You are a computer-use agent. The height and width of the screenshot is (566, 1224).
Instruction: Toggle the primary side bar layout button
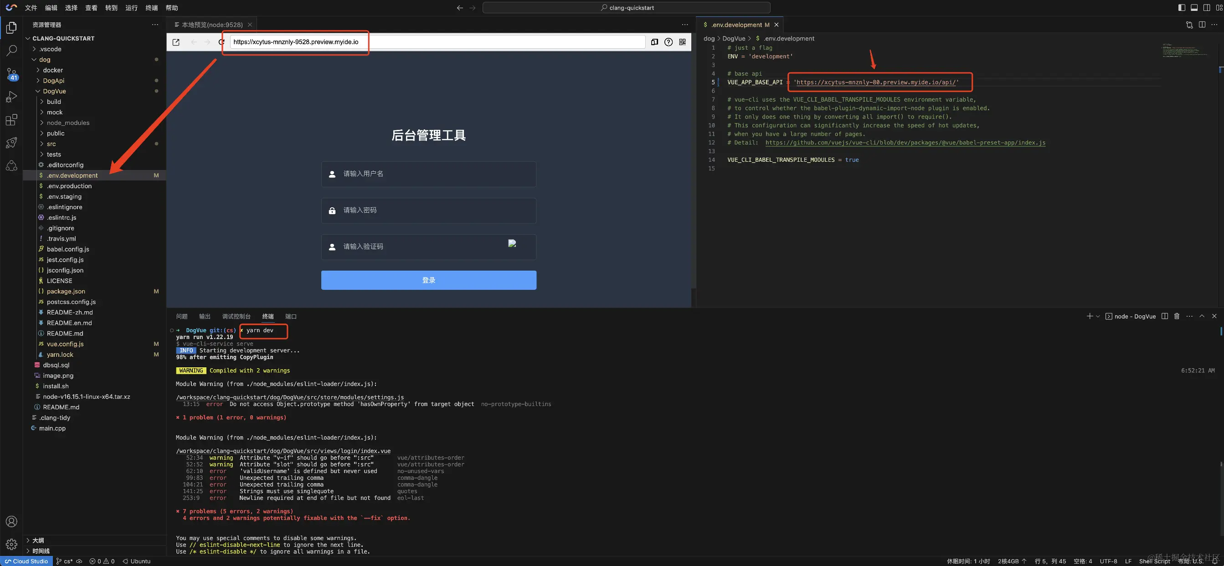pyautogui.click(x=1182, y=8)
